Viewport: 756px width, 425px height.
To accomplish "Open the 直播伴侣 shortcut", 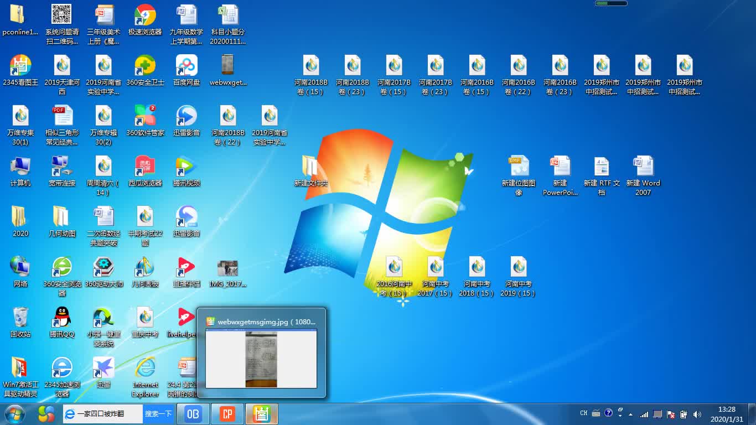I will pyautogui.click(x=187, y=272).
